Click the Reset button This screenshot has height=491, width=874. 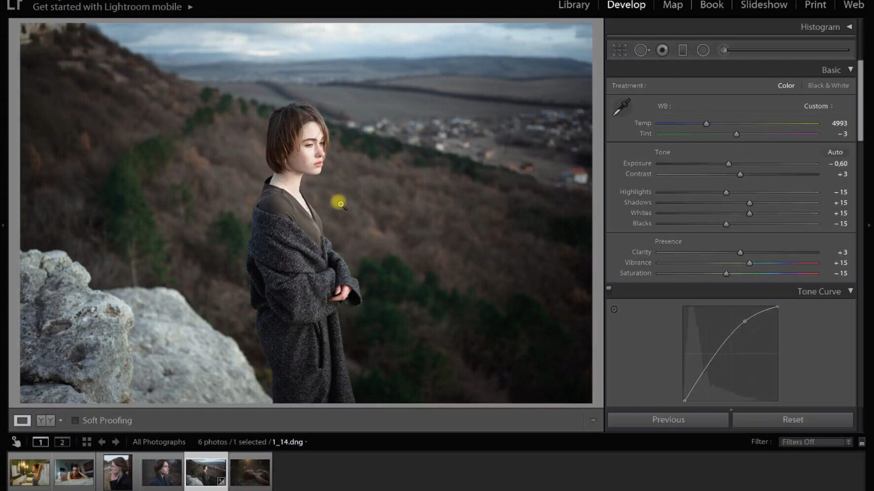coord(793,420)
